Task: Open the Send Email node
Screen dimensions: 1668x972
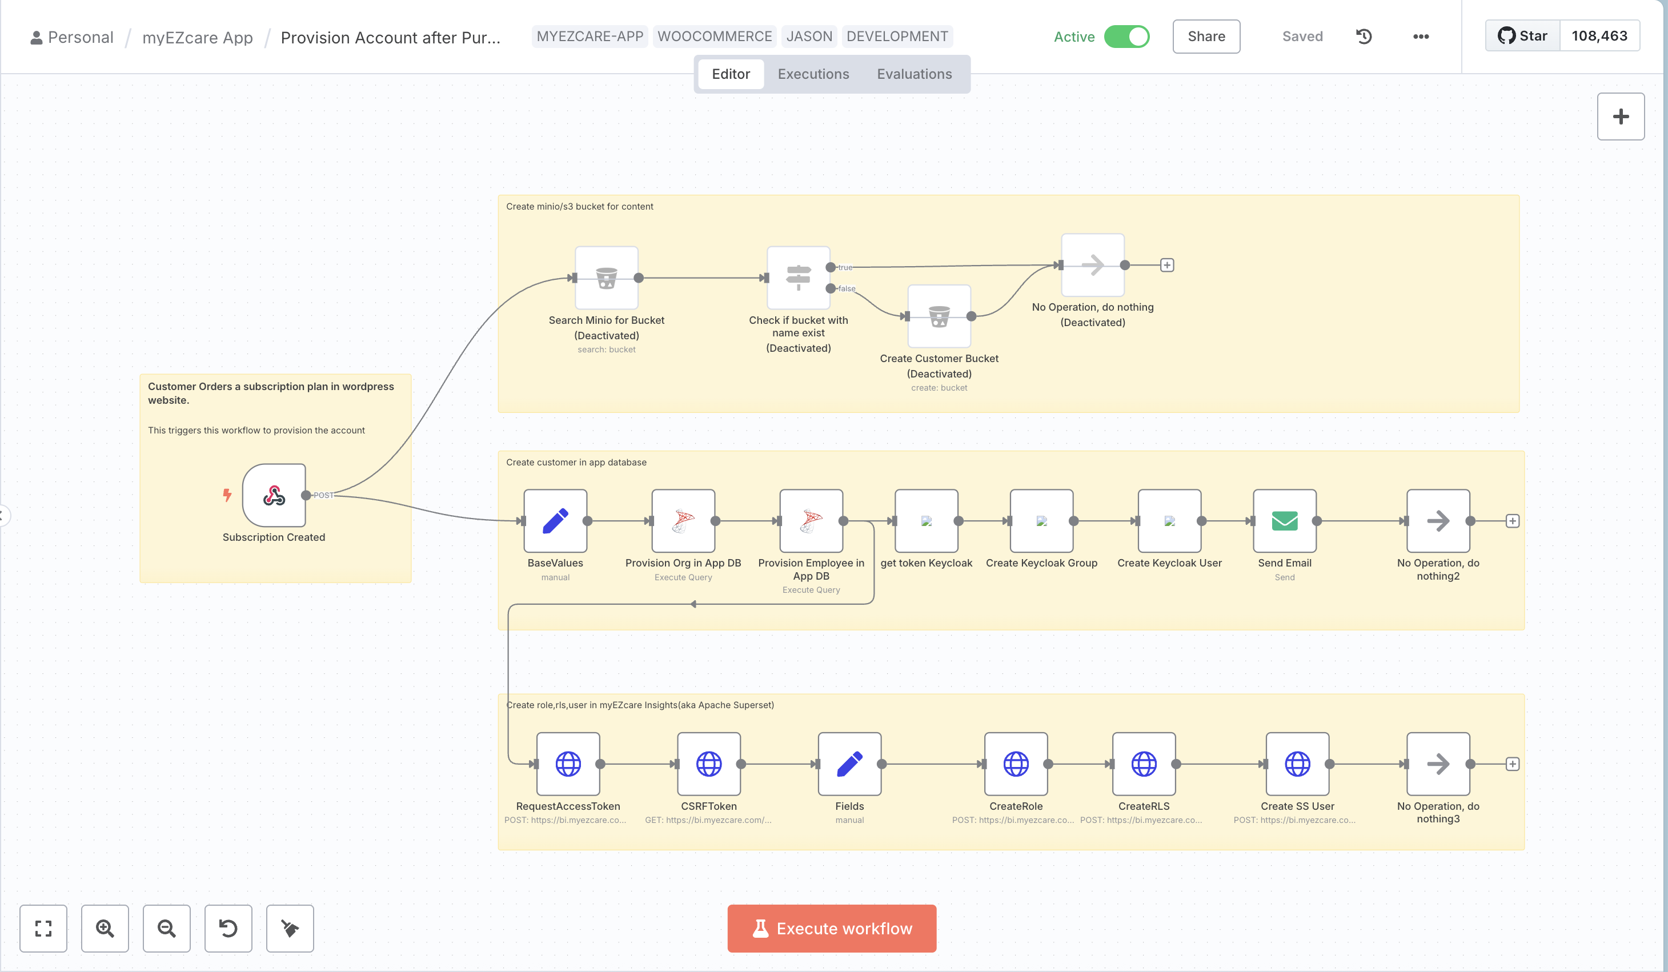Action: coord(1284,521)
